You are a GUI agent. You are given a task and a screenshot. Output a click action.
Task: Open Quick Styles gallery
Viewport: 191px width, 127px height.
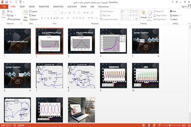[x=150, y=16]
